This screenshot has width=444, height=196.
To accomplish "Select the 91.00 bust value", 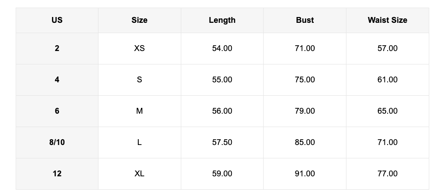I will pyautogui.click(x=305, y=174).
